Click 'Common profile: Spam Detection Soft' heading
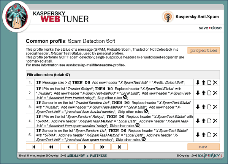This screenshot has height=164, width=228. click(71, 41)
